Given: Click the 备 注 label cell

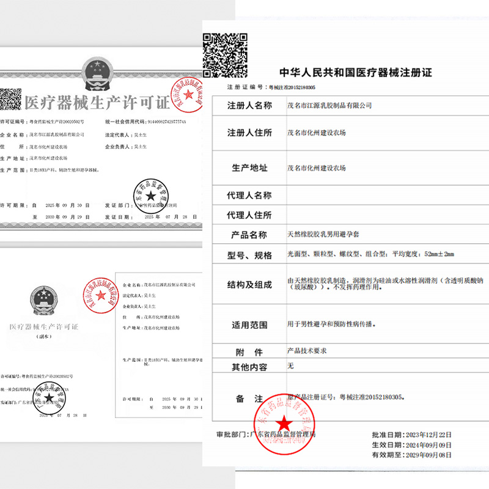Looking at the screenshot, I should point(249,399).
